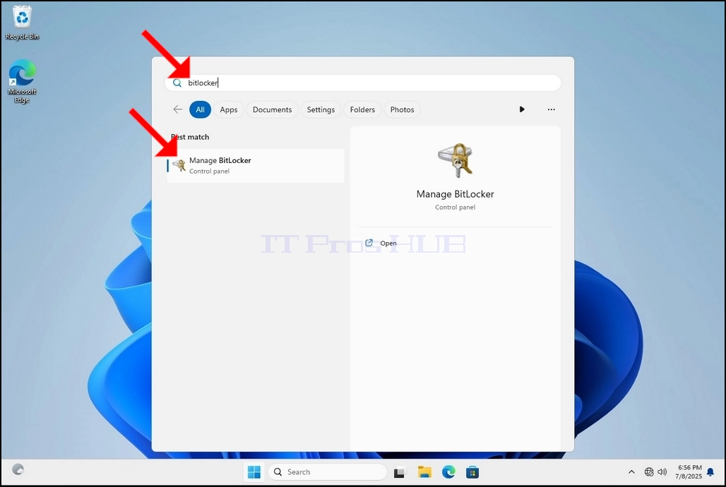Open the Manage BitLocker best match result
The height and width of the screenshot is (487, 726).
[256, 165]
